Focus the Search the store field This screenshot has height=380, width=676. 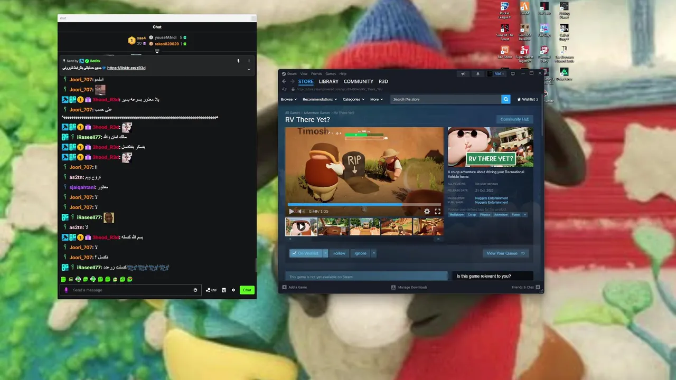(446, 99)
